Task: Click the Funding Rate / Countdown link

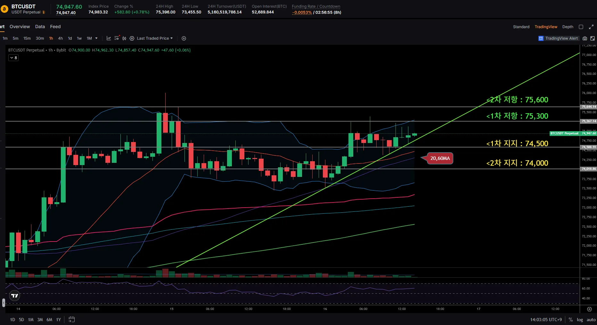Action: tap(316, 6)
